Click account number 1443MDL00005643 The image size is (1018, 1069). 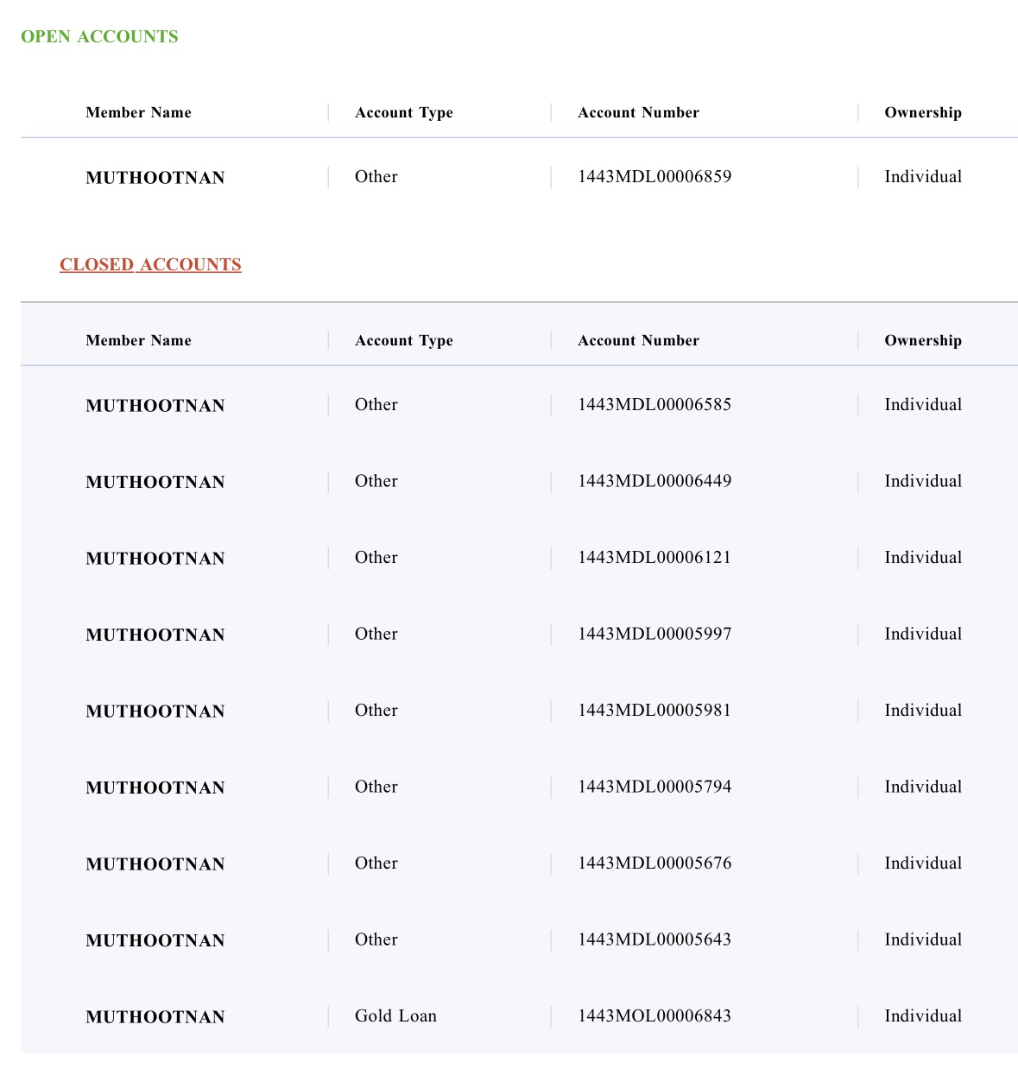(x=654, y=939)
